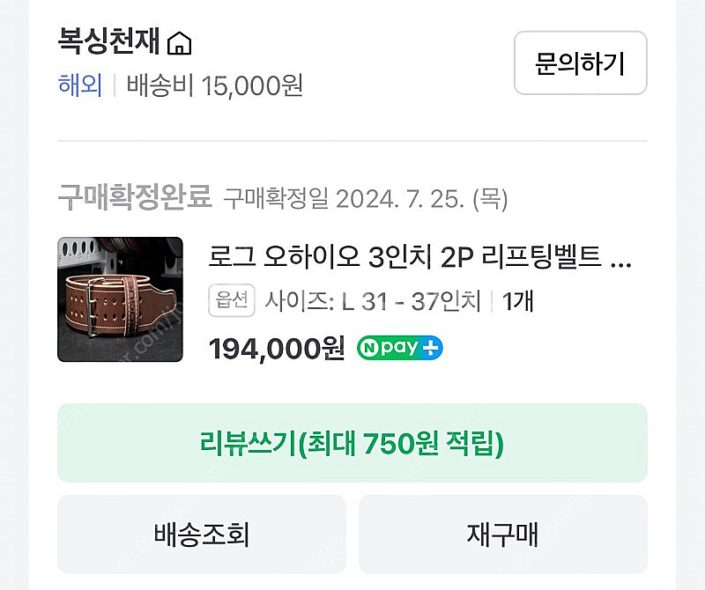Click the 구매확정일 2024. 7. 25. date
The height and width of the screenshot is (590, 705).
(x=365, y=198)
